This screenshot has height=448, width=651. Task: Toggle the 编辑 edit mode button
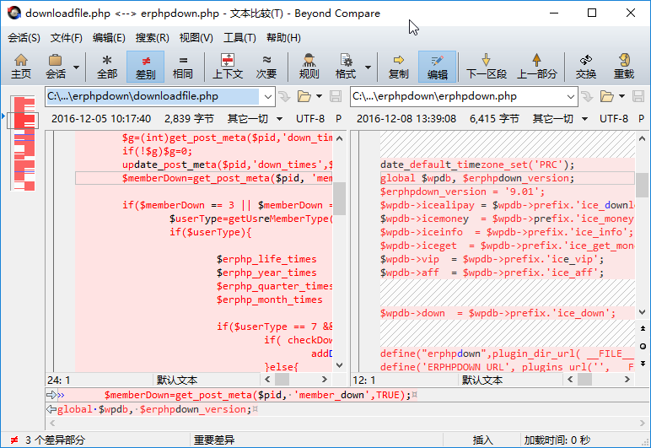coord(437,67)
